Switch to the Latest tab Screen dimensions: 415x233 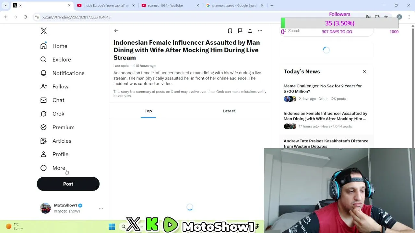229,111
